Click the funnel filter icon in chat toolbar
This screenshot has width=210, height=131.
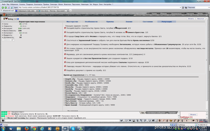click(x=130, y=121)
